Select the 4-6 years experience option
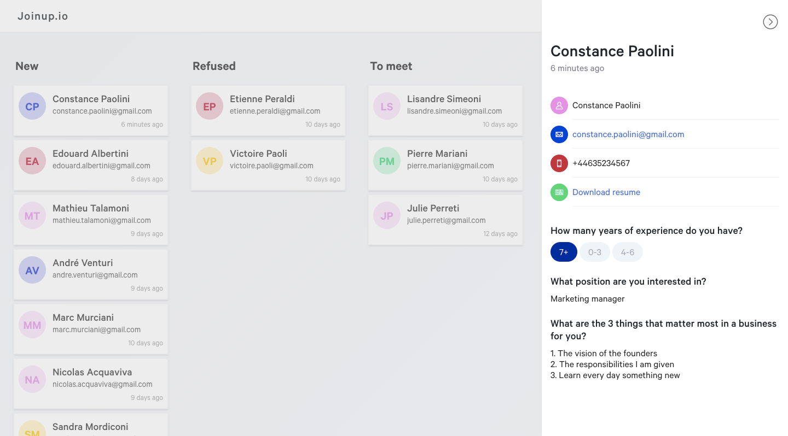 (x=628, y=252)
